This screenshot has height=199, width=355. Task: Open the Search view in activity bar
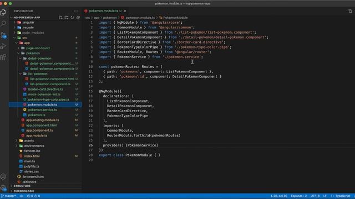coord(3,23)
